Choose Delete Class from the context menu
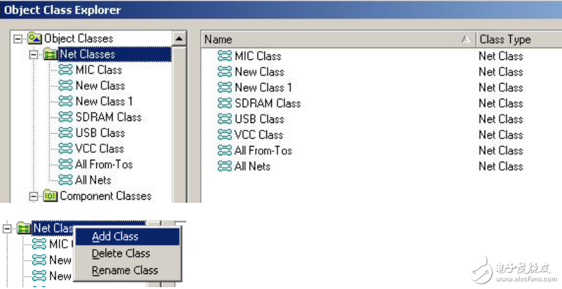562x289 pixels. click(121, 253)
